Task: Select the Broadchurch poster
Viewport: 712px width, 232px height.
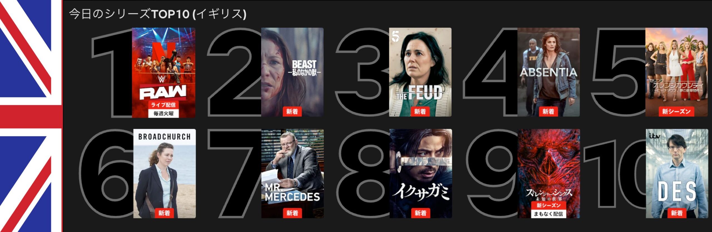Action: (x=164, y=174)
